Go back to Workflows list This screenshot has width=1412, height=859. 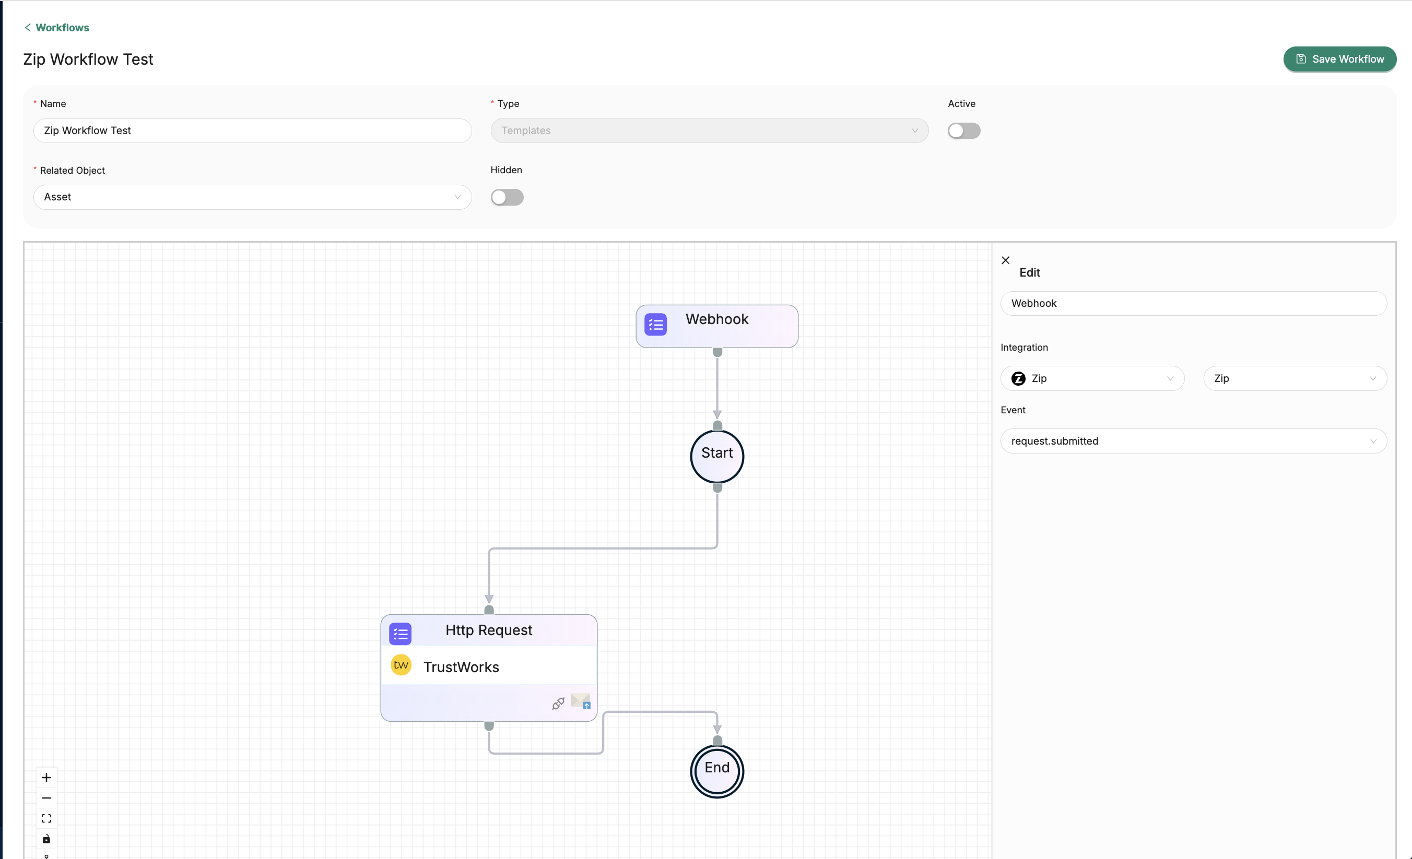coord(57,28)
